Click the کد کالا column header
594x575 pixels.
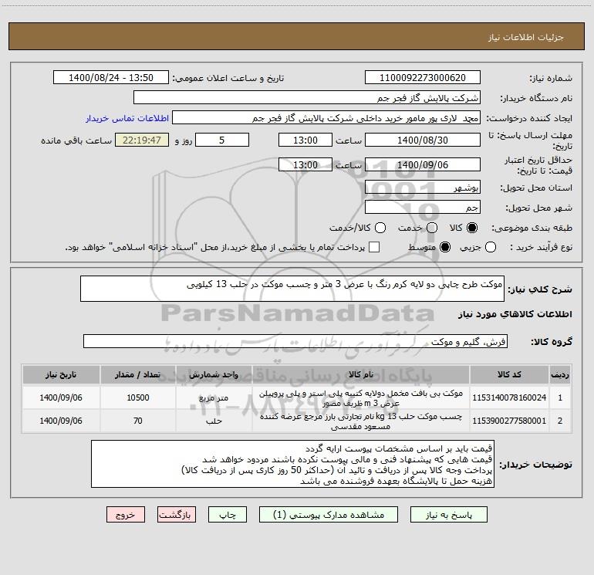509,374
